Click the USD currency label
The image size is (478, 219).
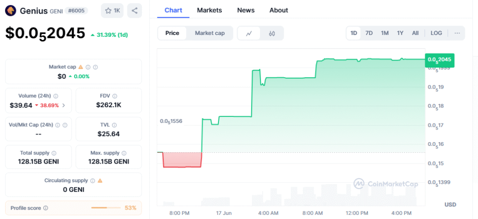pos(450,205)
